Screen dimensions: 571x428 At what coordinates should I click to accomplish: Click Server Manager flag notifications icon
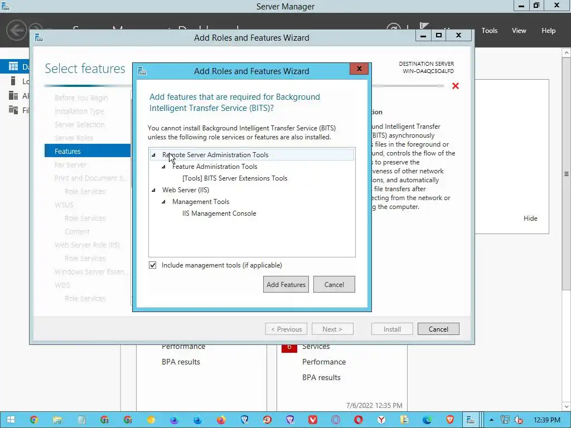424,27
